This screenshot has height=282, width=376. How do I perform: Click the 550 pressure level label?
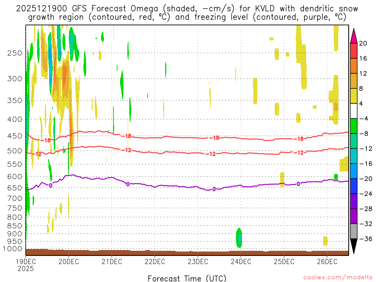click(x=15, y=164)
